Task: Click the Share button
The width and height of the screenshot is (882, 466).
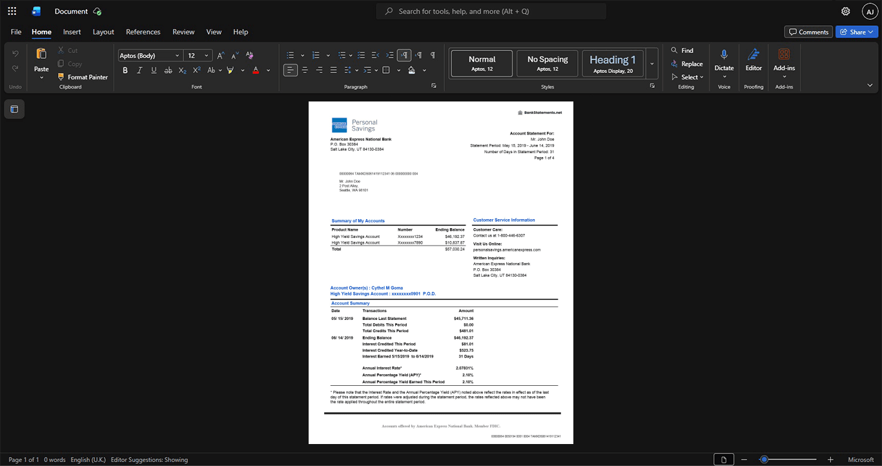Action: pos(857,32)
